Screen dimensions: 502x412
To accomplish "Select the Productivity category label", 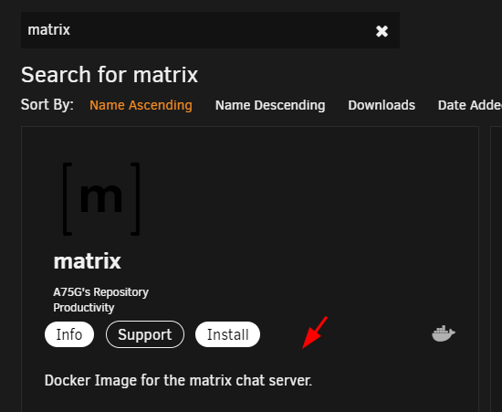I will pyautogui.click(x=84, y=308).
